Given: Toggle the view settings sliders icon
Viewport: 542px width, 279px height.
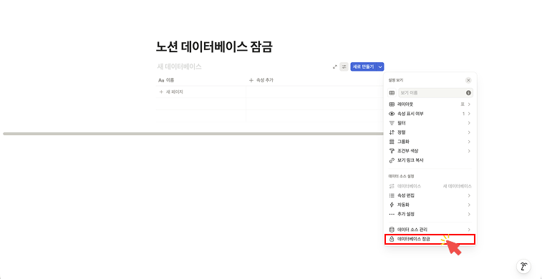Looking at the screenshot, I should click(344, 67).
